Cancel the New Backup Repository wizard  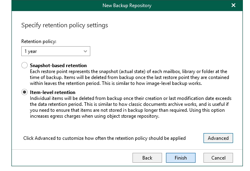tap(218, 158)
